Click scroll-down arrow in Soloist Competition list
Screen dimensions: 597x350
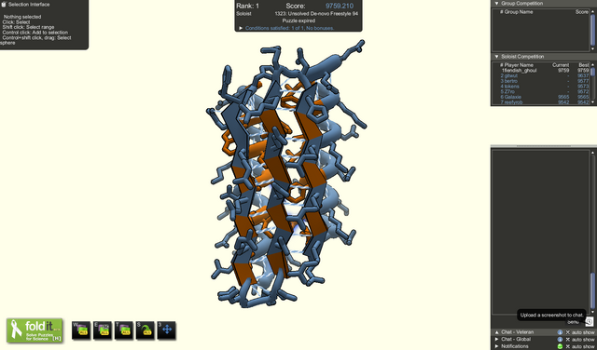pos(592,101)
